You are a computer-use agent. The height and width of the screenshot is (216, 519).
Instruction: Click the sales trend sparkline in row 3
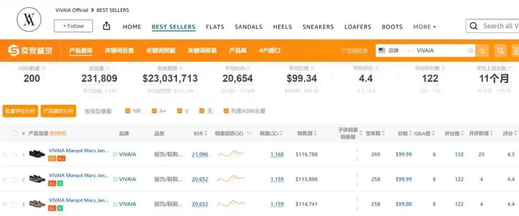point(230,204)
